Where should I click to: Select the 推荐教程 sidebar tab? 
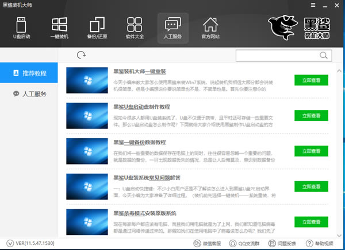tap(29, 73)
